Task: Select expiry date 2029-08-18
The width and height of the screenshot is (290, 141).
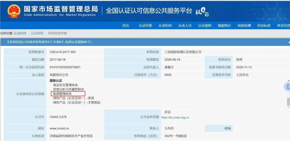Action: tap(172, 60)
